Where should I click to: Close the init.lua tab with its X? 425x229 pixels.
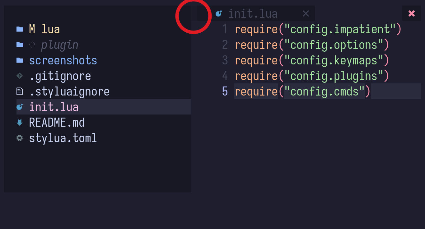[x=305, y=13]
